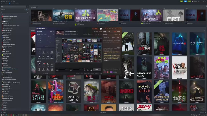Advance the news shelf with next arrow

pos(204,7)
